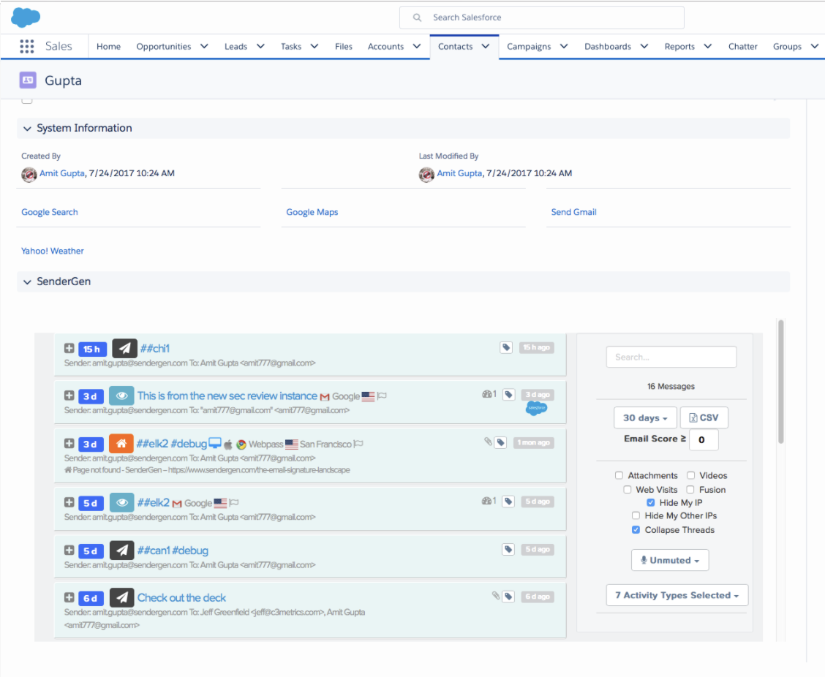Click the search magnifier icon

pyautogui.click(x=417, y=18)
